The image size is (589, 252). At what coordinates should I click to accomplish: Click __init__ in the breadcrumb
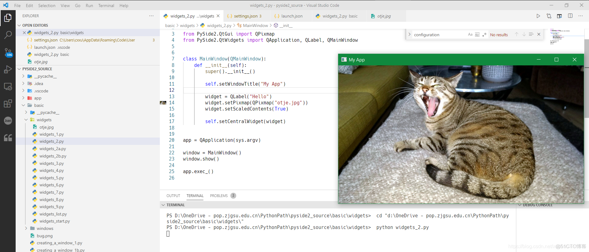tap(286, 25)
